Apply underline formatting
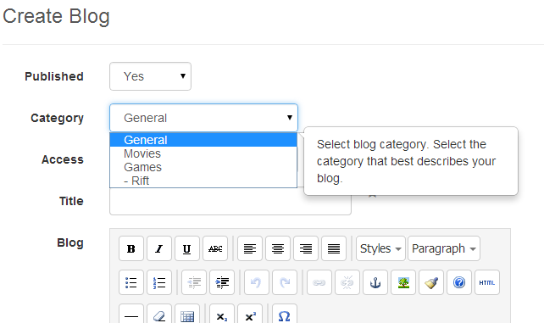544x323 pixels. pyautogui.click(x=187, y=248)
